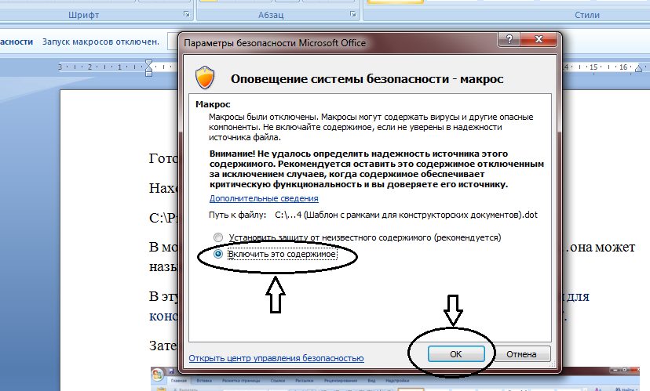Click the 'Абзац' ribbon group label
This screenshot has height=391, width=650.
pos(271,15)
